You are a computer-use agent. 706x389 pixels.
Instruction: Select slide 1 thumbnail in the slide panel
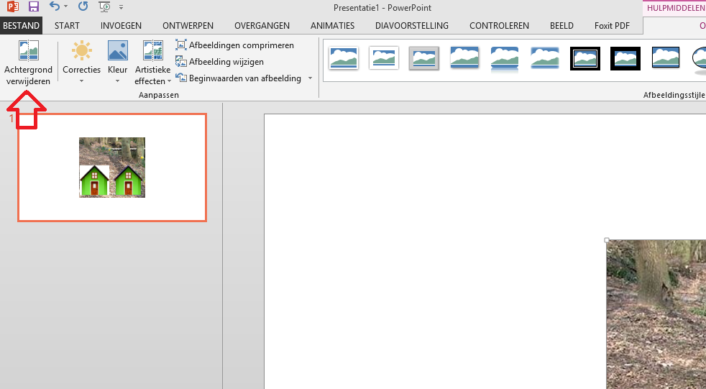point(112,168)
